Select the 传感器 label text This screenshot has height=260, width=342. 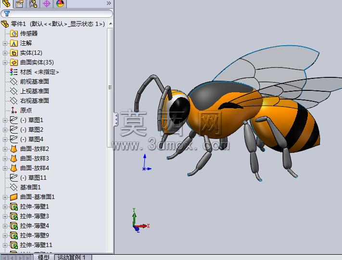click(29, 34)
